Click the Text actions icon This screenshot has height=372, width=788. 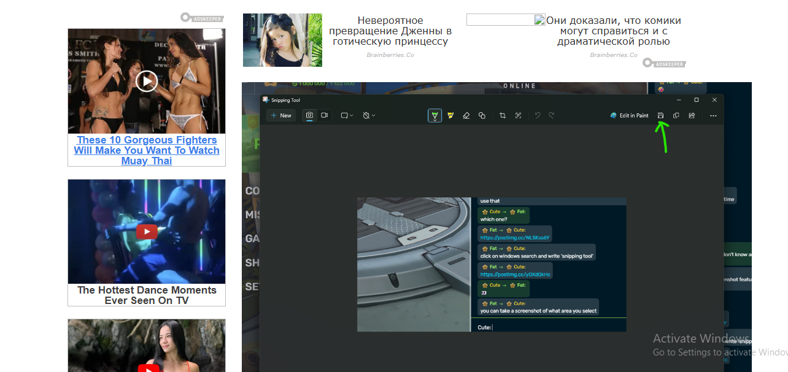(x=518, y=115)
